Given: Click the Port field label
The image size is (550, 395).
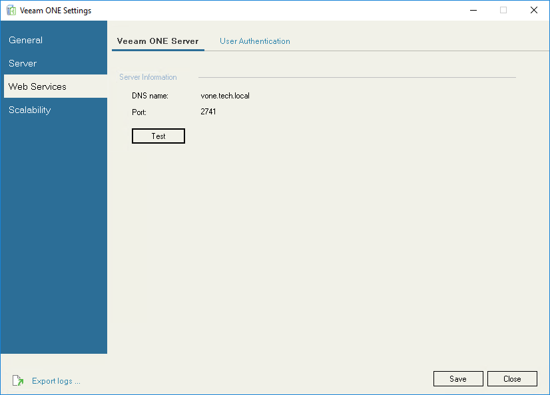Looking at the screenshot, I should point(138,112).
